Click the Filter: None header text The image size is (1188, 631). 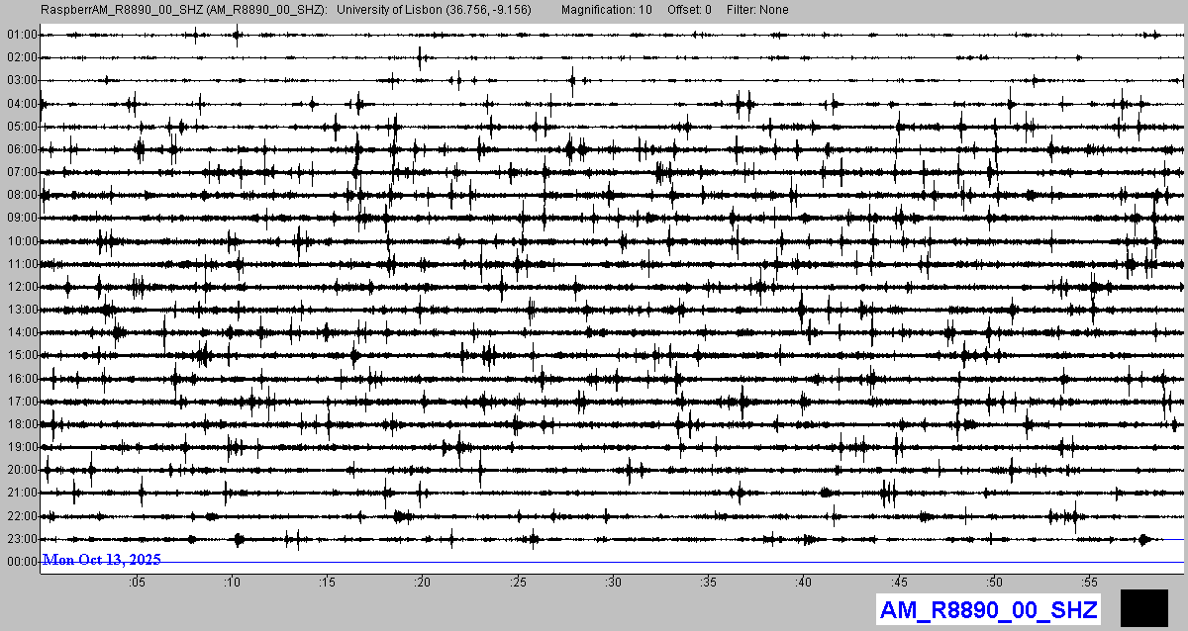pos(757,9)
